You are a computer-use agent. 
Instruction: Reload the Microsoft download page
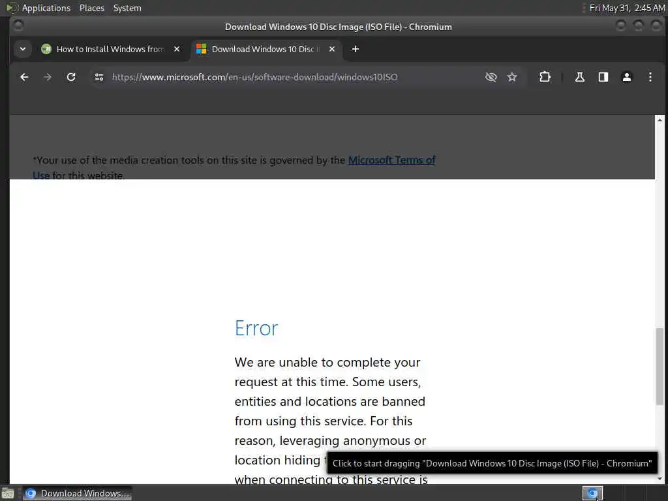pos(71,77)
